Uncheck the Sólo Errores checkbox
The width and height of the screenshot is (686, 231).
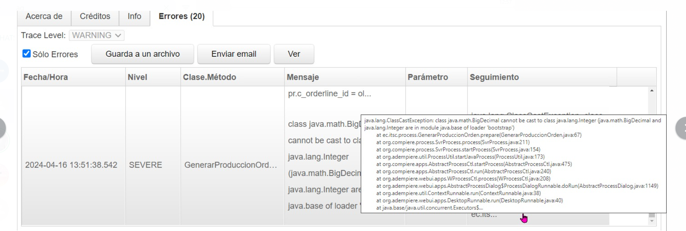click(x=27, y=54)
